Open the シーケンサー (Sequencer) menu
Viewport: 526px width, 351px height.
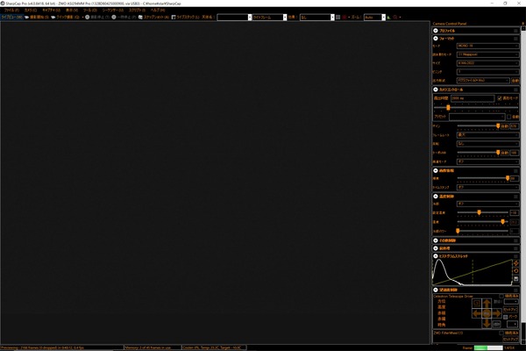[x=113, y=11]
